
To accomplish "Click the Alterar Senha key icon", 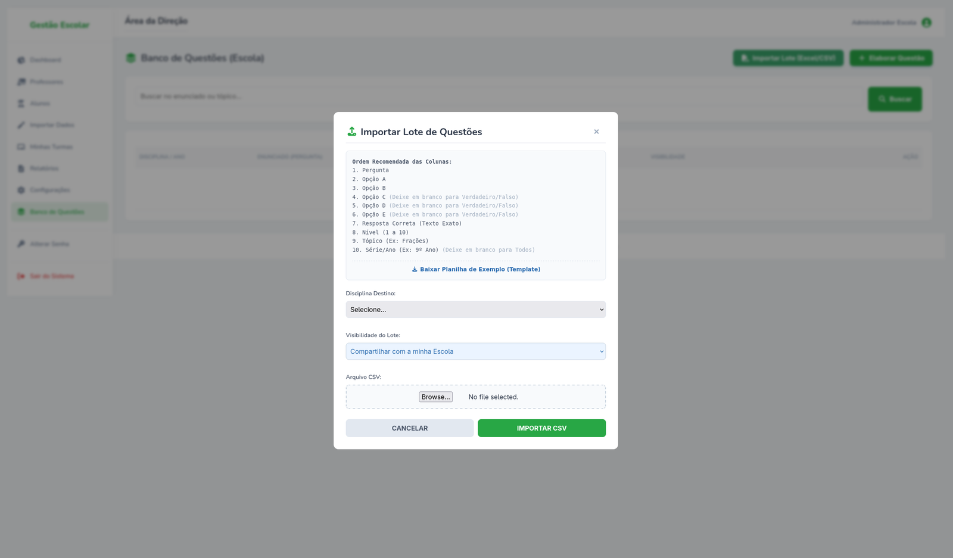I will pyautogui.click(x=21, y=244).
